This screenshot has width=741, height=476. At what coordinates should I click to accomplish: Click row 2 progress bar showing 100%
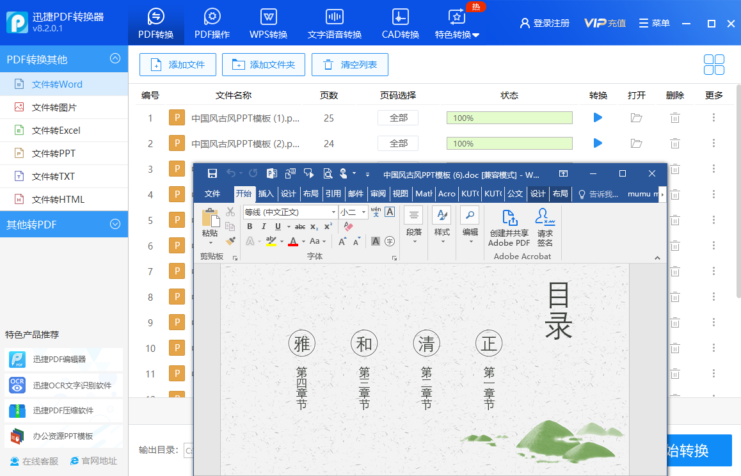(x=509, y=143)
